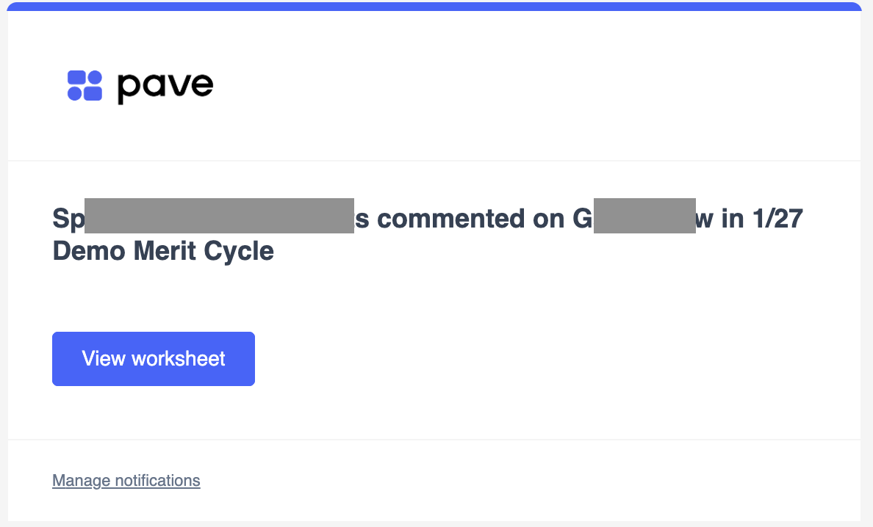873x527 pixels.
Task: Click the bottom-left circle of Pave logo
Action: pos(75,93)
